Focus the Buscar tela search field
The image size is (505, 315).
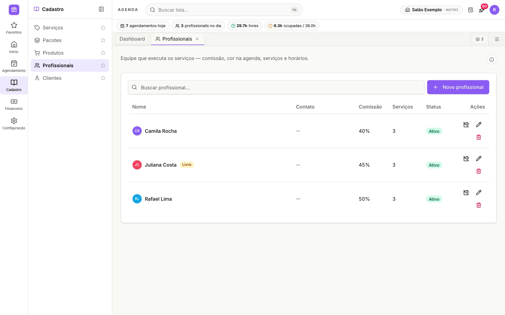tap(224, 10)
